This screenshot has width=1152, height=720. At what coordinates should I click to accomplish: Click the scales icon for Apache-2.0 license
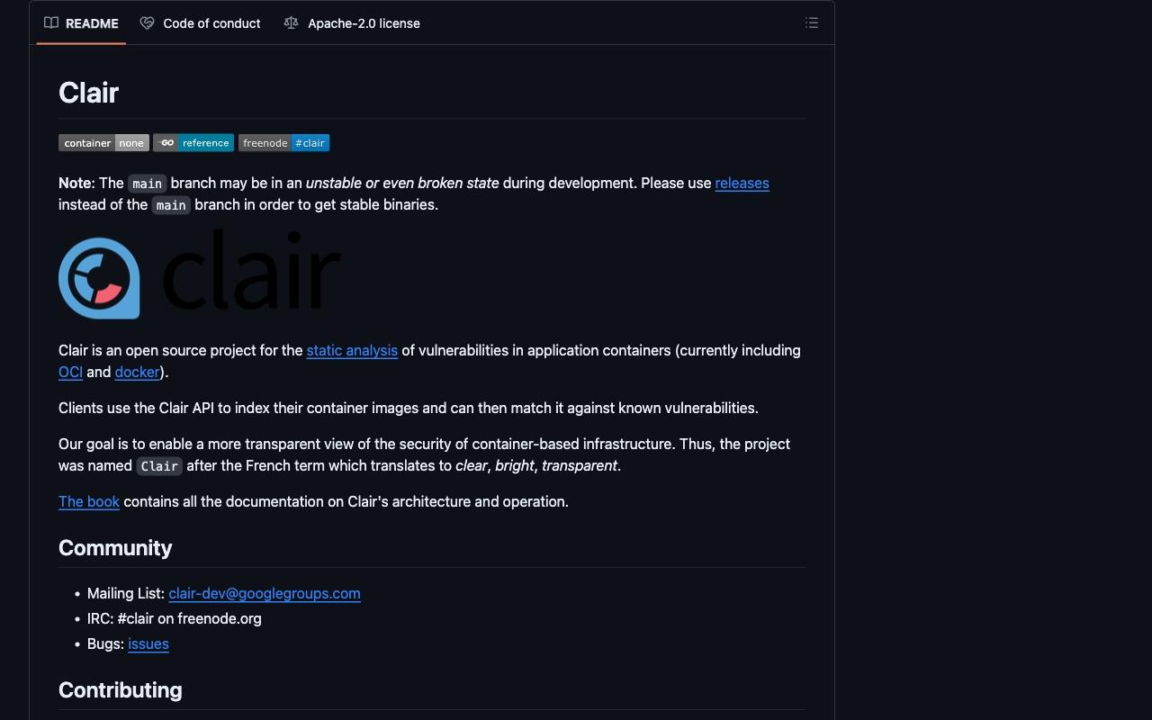point(291,23)
